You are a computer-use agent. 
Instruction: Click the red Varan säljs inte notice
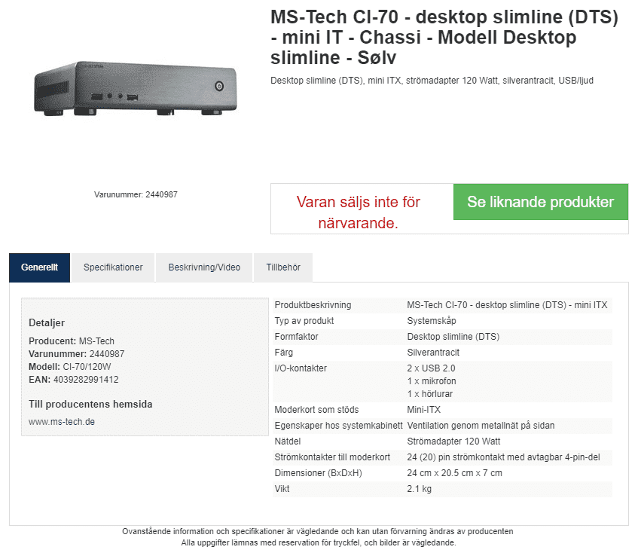(x=359, y=212)
